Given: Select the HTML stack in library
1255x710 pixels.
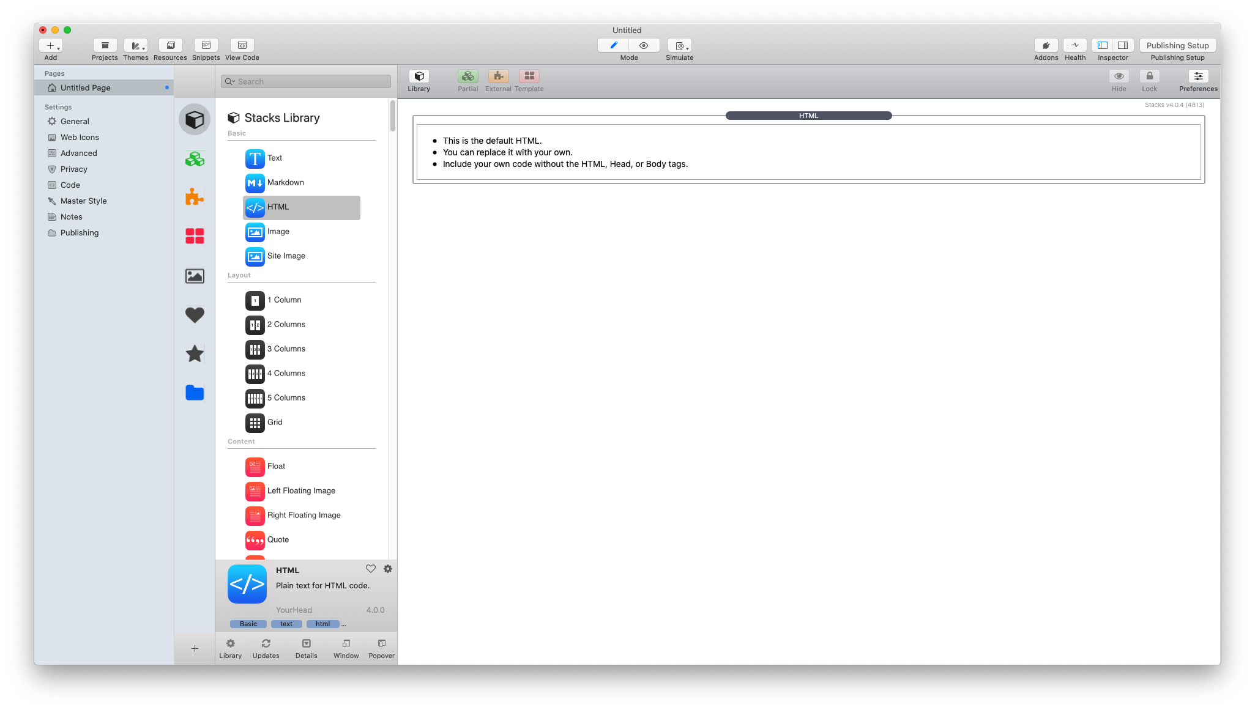Looking at the screenshot, I should tap(302, 207).
